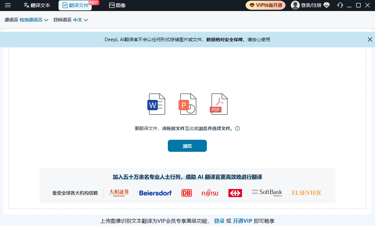Open customer support headset icon
The width and height of the screenshot is (375, 226).
point(340,5)
